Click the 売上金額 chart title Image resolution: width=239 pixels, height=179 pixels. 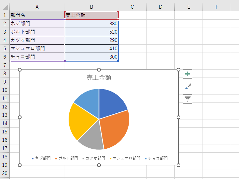[99, 78]
